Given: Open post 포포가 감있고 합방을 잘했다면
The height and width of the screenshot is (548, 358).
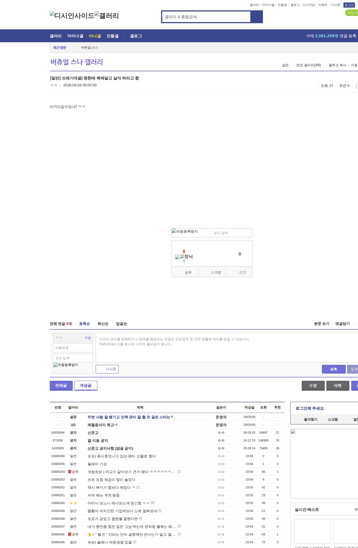Looking at the screenshot, I should pos(113,519).
